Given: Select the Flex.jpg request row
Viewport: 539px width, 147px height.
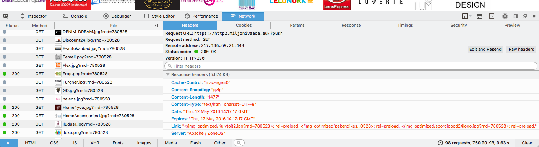Looking at the screenshot, I should tap(81, 65).
